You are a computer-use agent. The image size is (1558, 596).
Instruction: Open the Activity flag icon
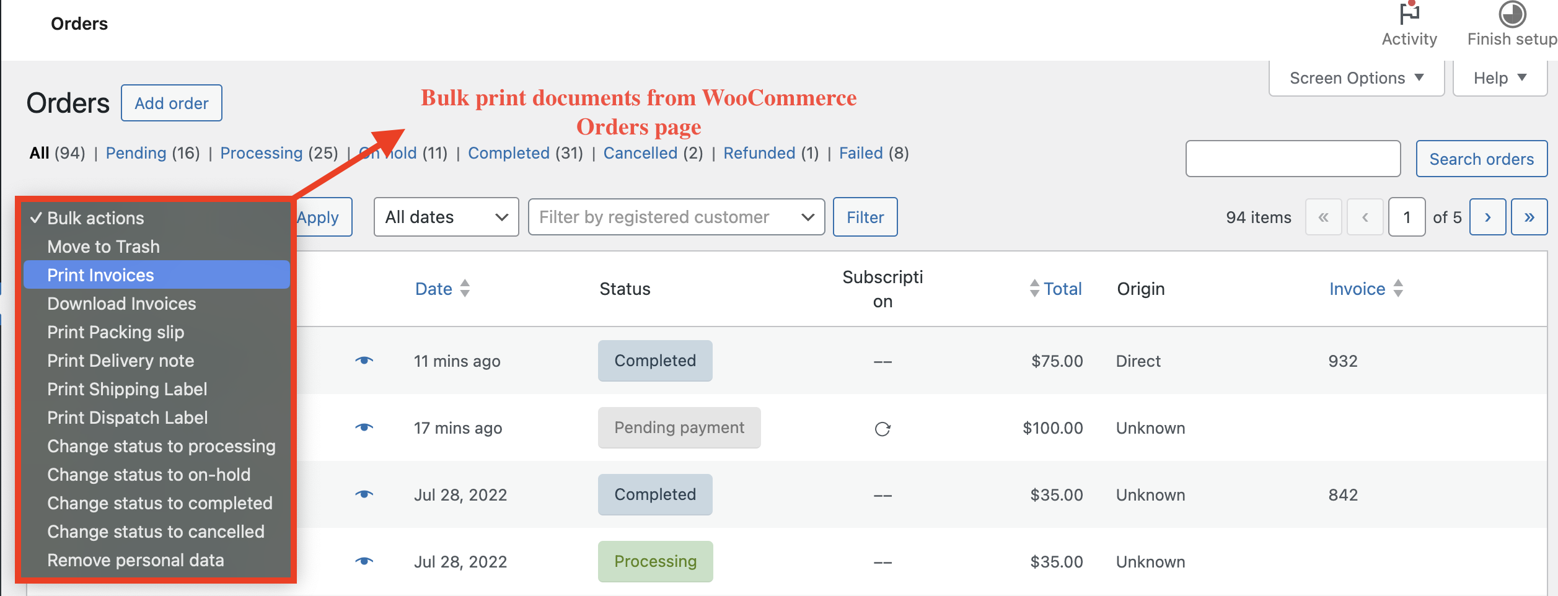pos(1409,14)
